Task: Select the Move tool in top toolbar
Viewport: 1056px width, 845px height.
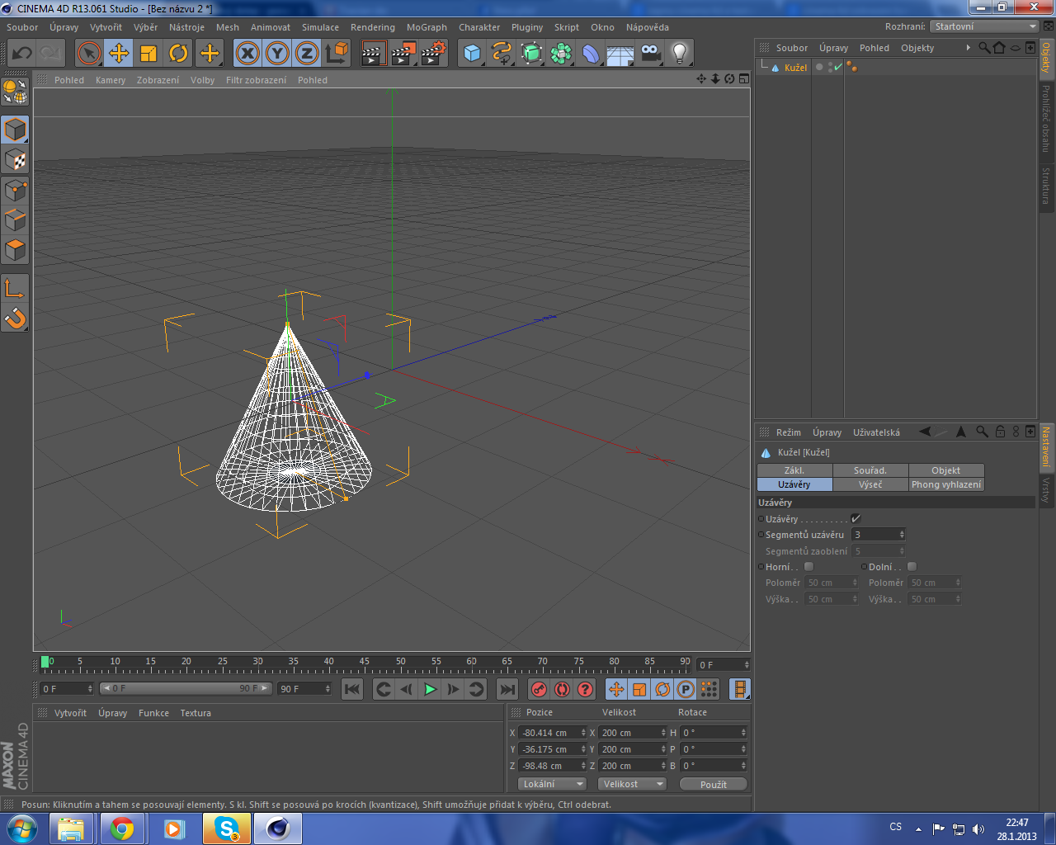Action: 119,54
